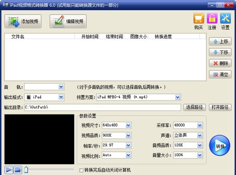Expand the 预置方案 preset dropdown

(178, 97)
